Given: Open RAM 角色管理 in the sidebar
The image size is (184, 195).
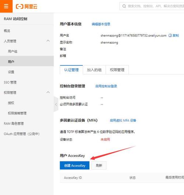Looking at the screenshot, I should click(x=14, y=123).
